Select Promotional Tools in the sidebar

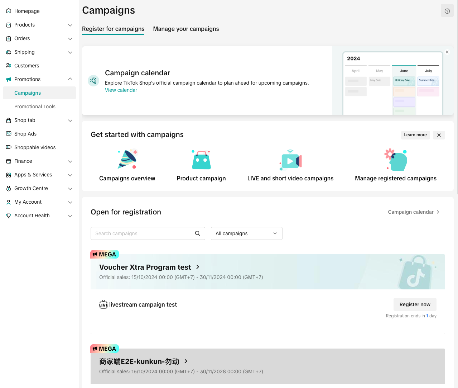coord(35,107)
